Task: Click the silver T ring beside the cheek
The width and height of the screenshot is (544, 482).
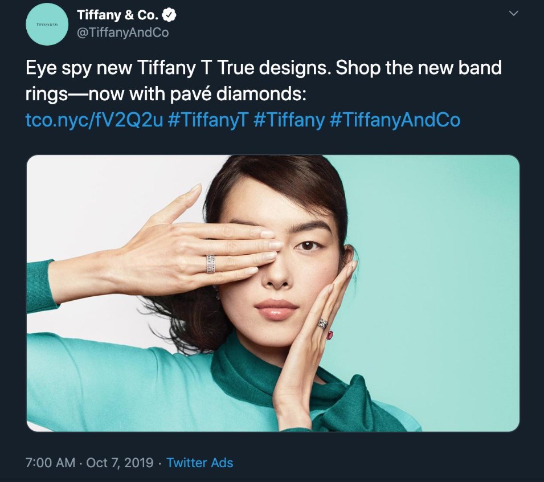Action: [x=323, y=324]
